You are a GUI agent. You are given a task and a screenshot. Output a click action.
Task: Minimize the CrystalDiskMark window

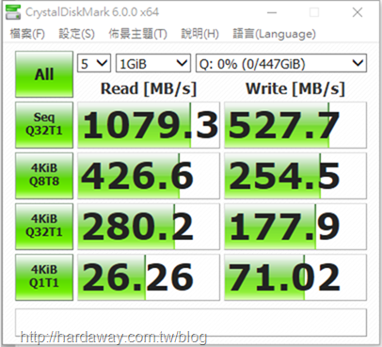(x=272, y=12)
